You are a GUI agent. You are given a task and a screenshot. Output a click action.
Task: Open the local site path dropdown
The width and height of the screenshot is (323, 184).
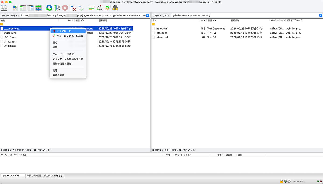pyautogui.click(x=148, y=15)
